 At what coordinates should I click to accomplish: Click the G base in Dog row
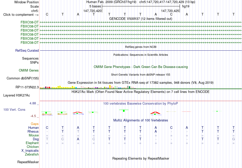[x=234, y=139]
